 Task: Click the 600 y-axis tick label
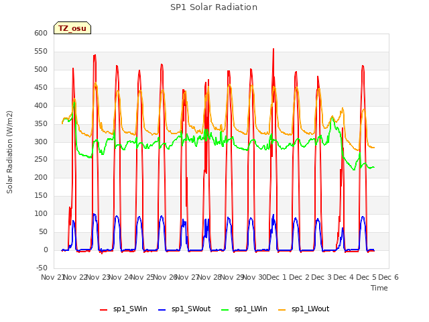tap(41, 33)
